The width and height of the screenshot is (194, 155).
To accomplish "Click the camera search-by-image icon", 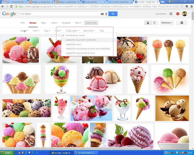I will [102, 14].
